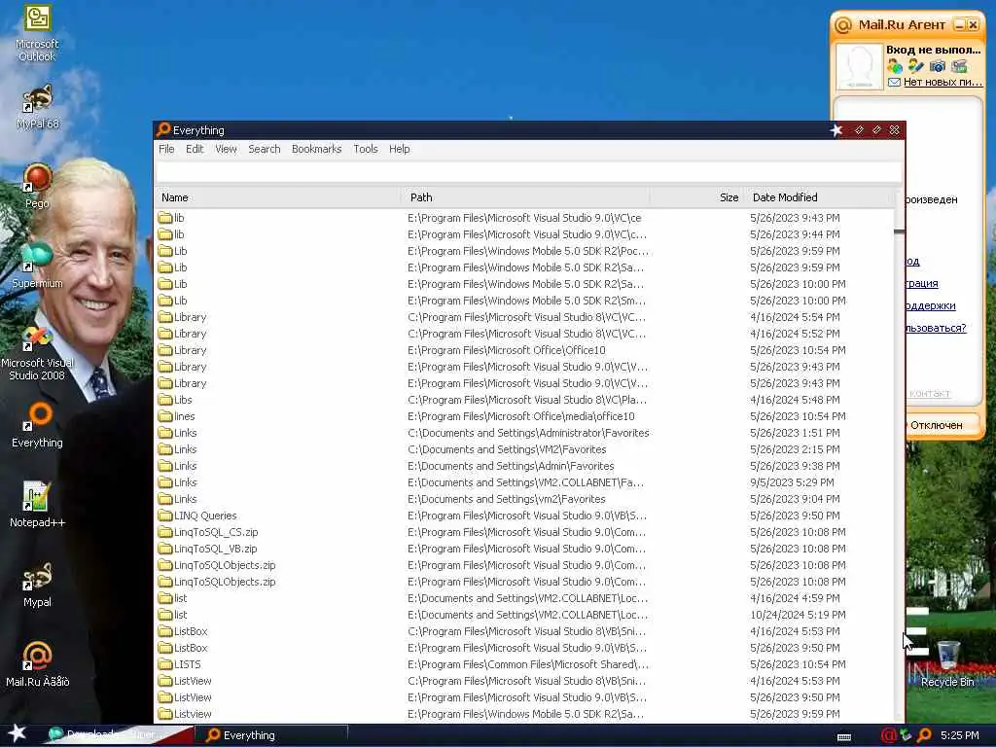
Task: Sort results by the Size column header
Action: tap(696, 197)
